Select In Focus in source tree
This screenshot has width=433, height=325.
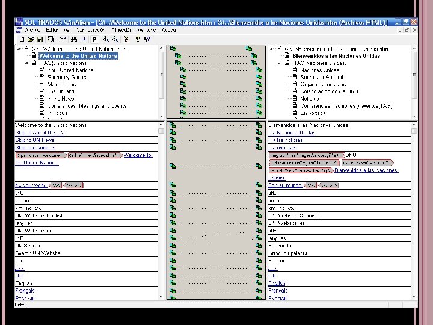point(58,113)
